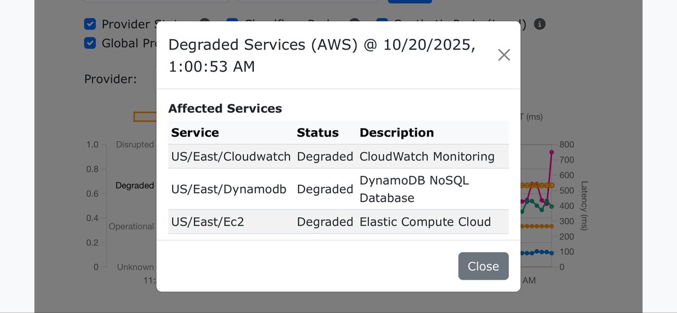Click the last blue data point on the chart
The image size is (677, 313).
pyautogui.click(x=551, y=253)
